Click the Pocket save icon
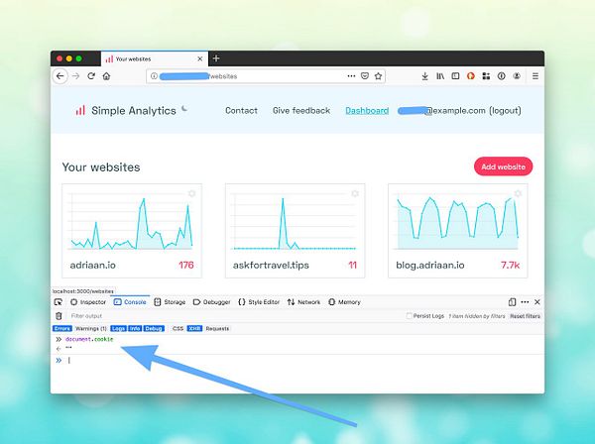The image size is (595, 444). [365, 76]
